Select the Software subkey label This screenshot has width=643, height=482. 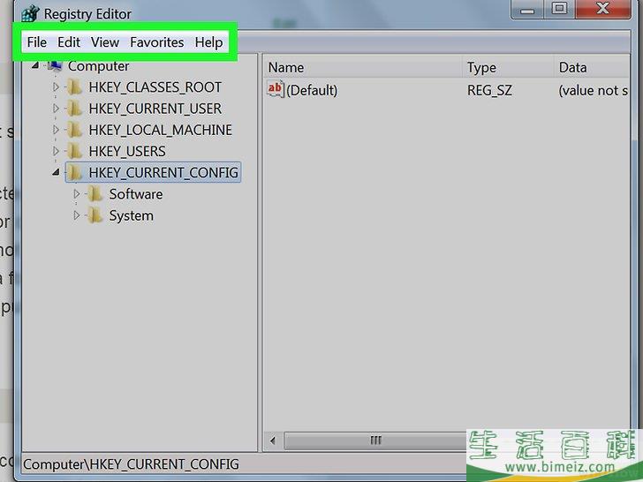click(136, 194)
